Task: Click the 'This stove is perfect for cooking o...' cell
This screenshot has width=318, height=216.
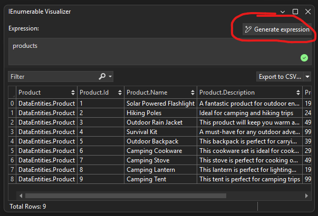Action: 249,160
